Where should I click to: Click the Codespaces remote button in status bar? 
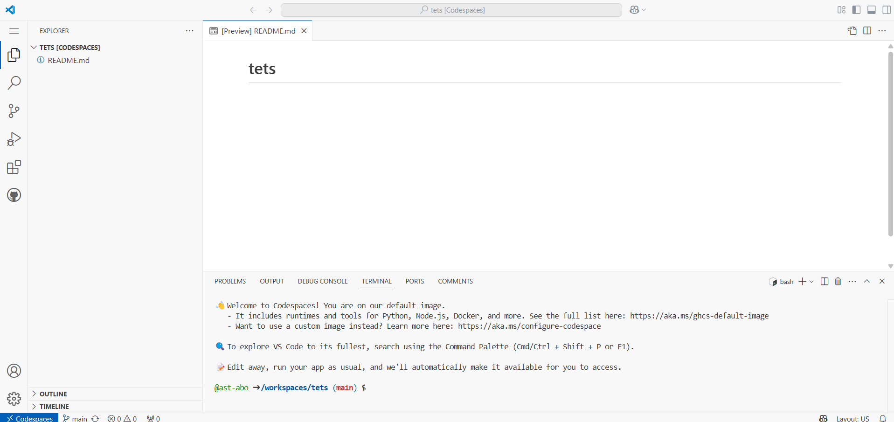(x=29, y=418)
